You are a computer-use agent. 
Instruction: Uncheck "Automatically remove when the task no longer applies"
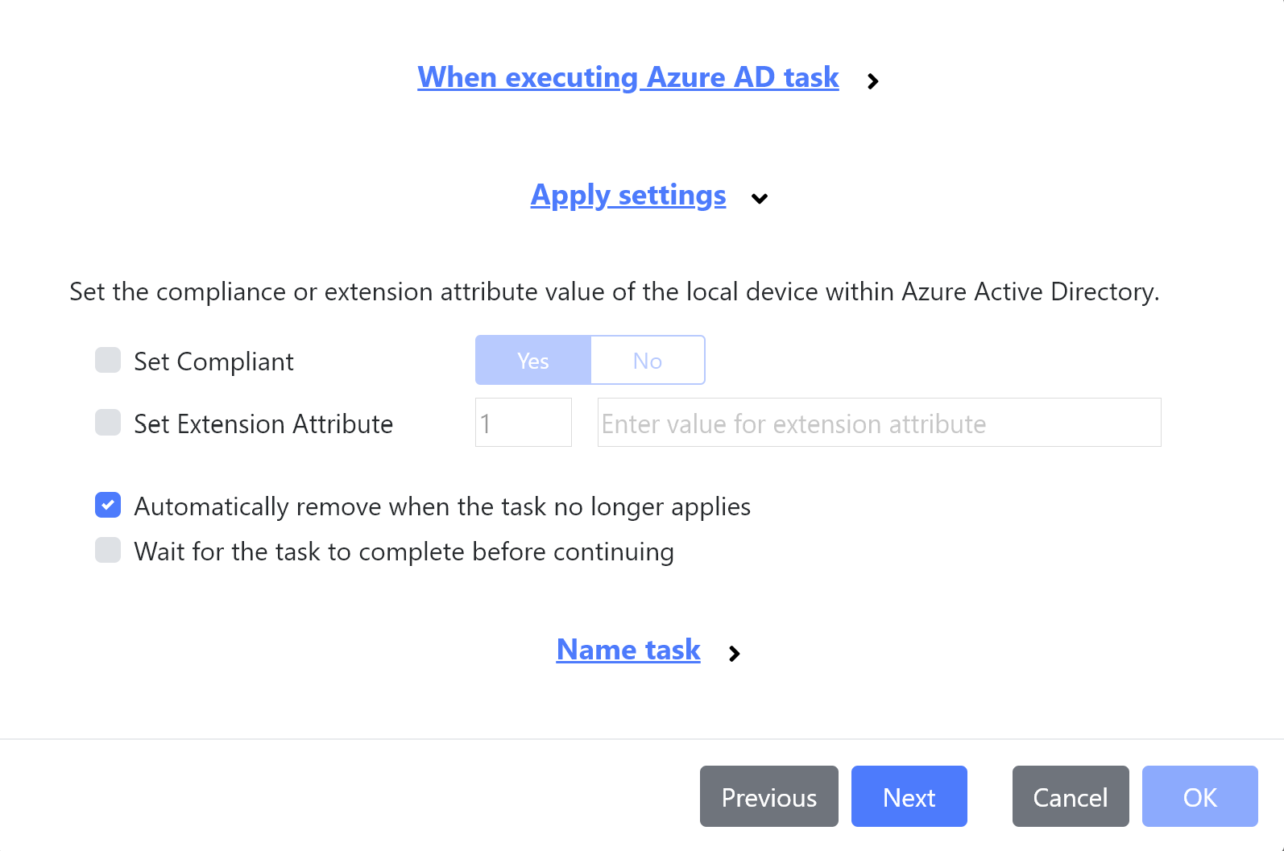(x=107, y=506)
